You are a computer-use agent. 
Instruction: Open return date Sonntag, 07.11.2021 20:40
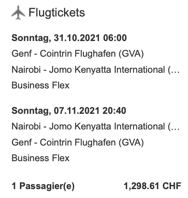pyautogui.click(x=69, y=110)
